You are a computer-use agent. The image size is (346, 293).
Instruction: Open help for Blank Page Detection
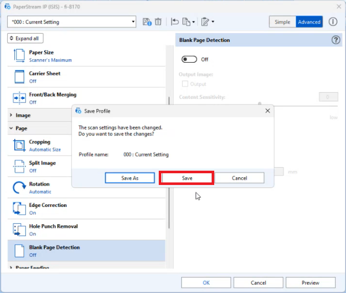coord(336,40)
